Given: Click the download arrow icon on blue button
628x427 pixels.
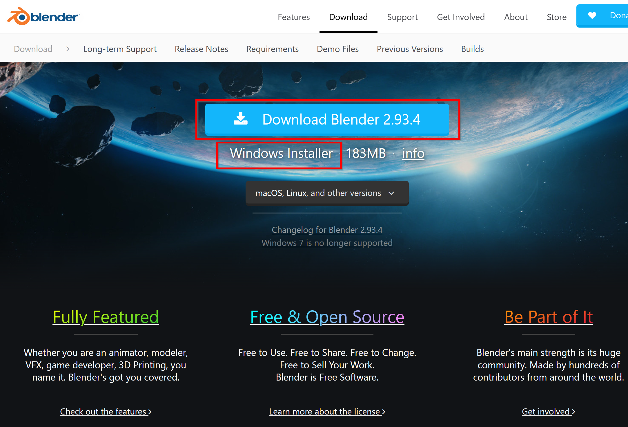Looking at the screenshot, I should pyautogui.click(x=241, y=119).
